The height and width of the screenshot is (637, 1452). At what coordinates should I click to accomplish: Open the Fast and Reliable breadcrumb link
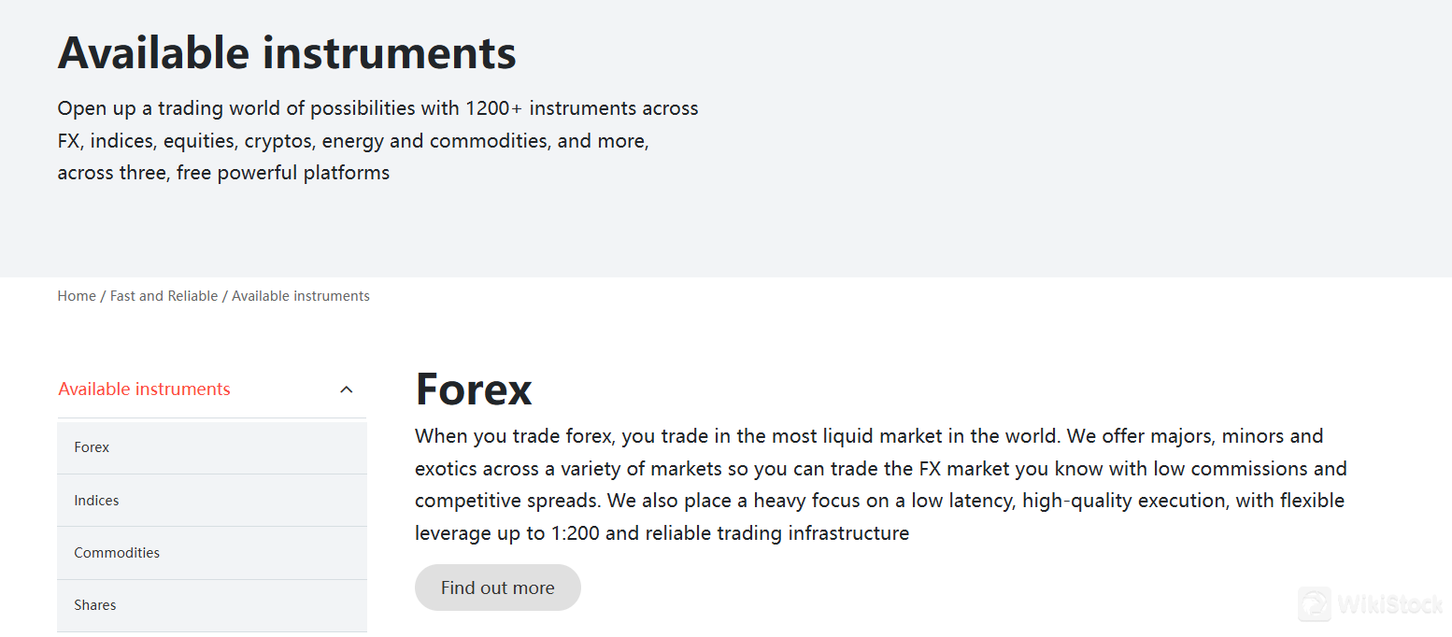click(x=164, y=296)
